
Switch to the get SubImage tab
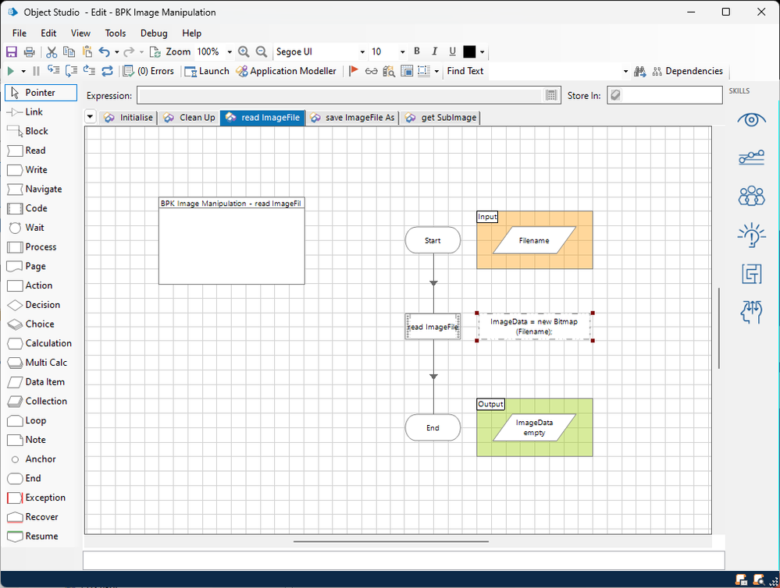(440, 118)
